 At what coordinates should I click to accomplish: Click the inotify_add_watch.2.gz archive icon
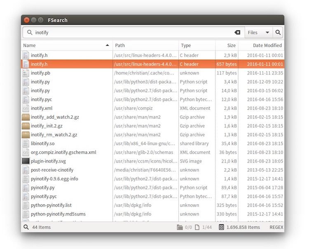tap(26, 117)
